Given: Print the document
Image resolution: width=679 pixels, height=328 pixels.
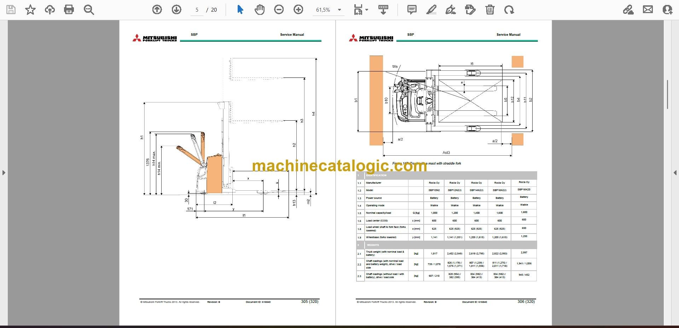Looking at the screenshot, I should (69, 10).
